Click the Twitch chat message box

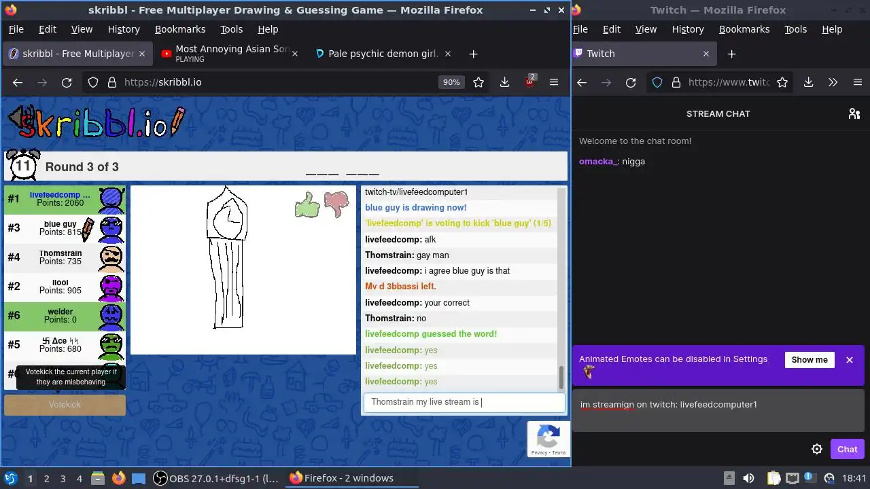[718, 412]
